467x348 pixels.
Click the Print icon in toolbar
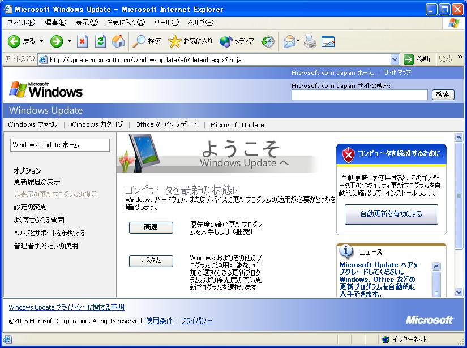coord(310,41)
